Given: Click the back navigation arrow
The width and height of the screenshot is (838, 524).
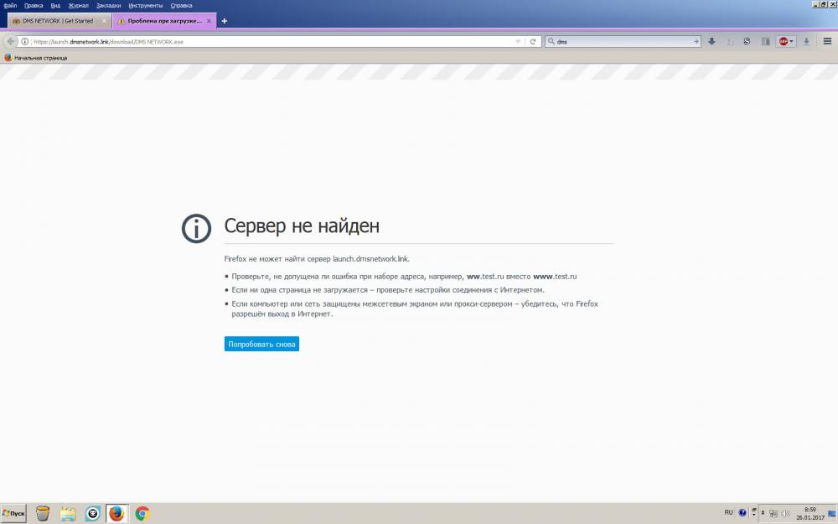Looking at the screenshot, I should pyautogui.click(x=10, y=41).
